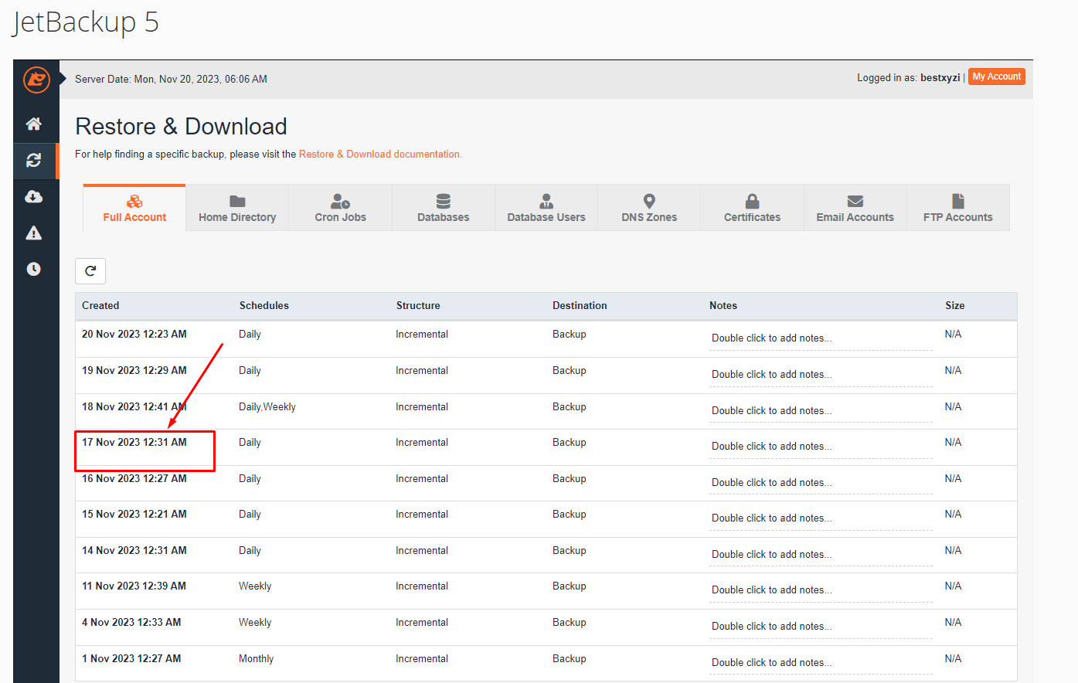
Task: Switch to the FTP Accounts tab
Action: [x=958, y=208]
